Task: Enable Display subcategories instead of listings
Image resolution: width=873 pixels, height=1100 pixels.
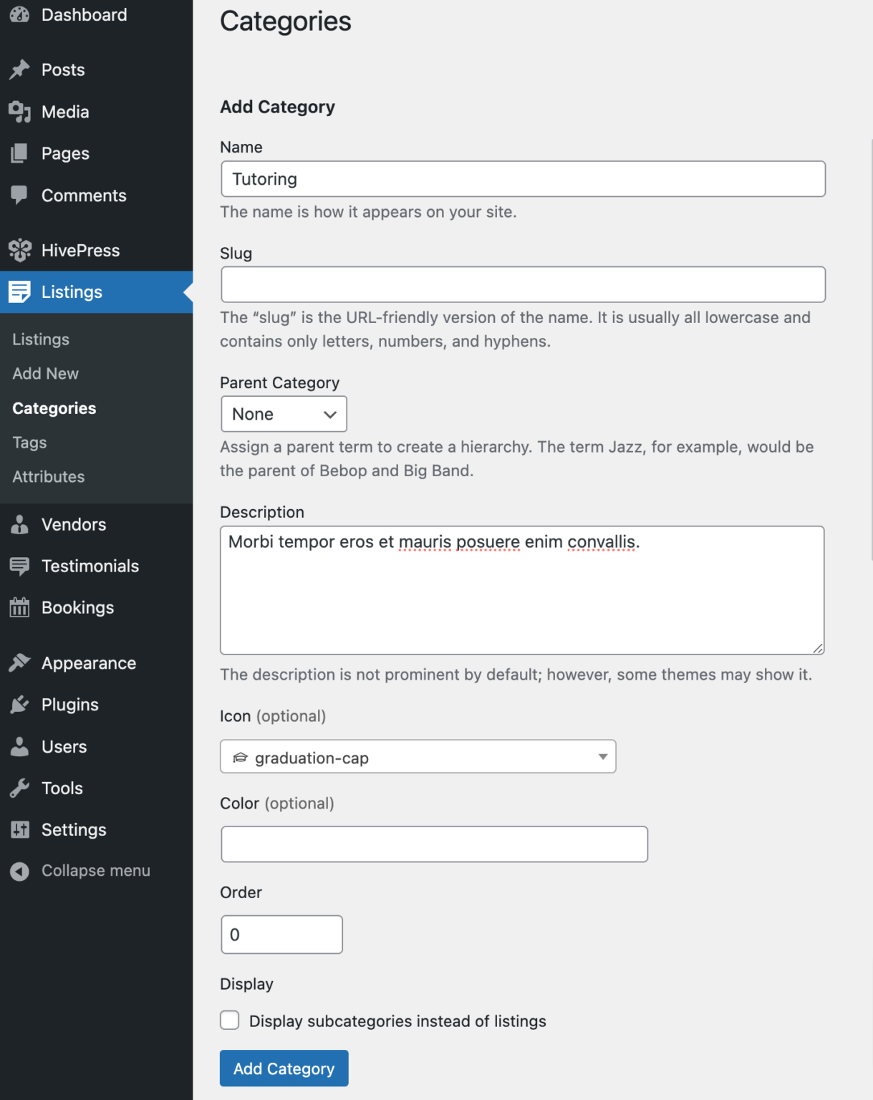Action: pyautogui.click(x=229, y=1020)
